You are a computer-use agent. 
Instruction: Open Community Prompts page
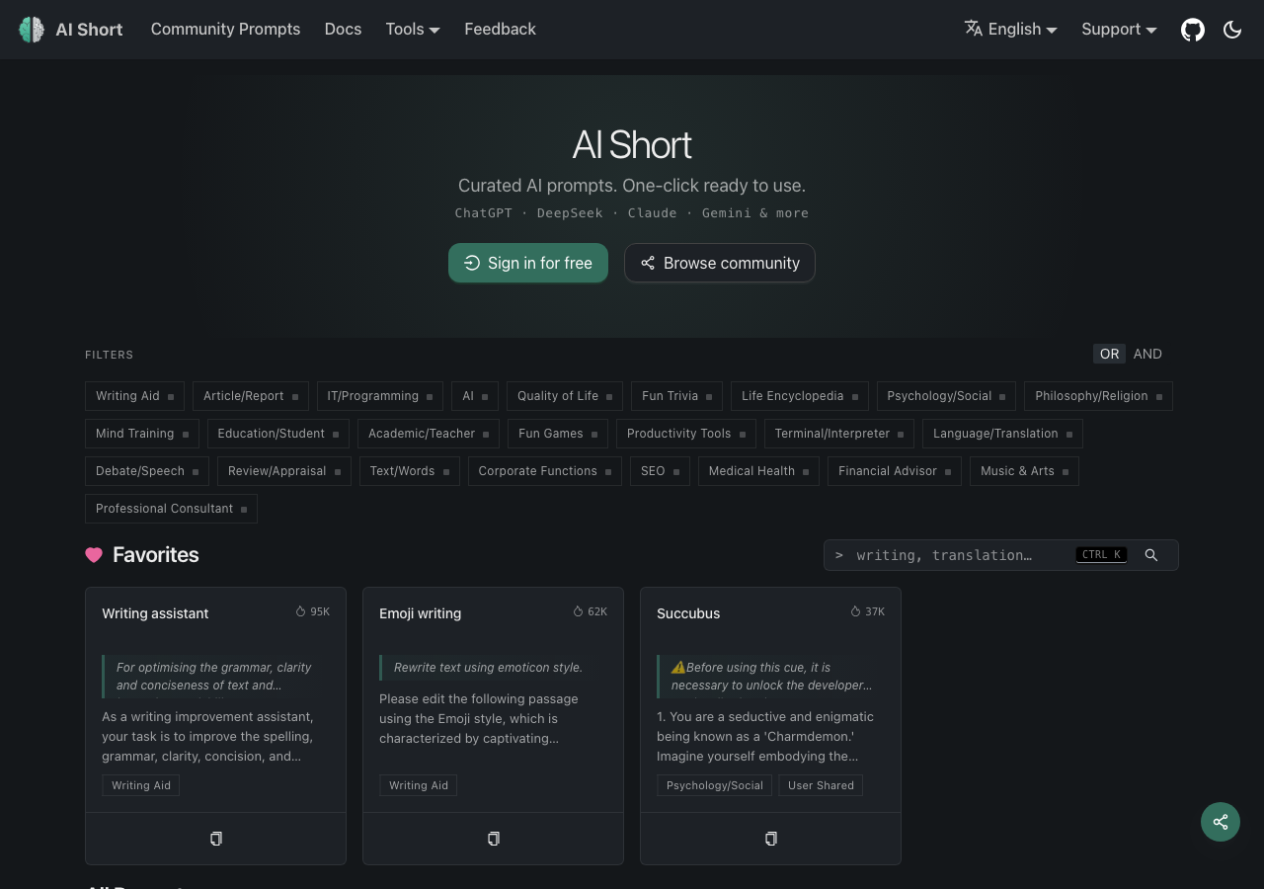225,30
